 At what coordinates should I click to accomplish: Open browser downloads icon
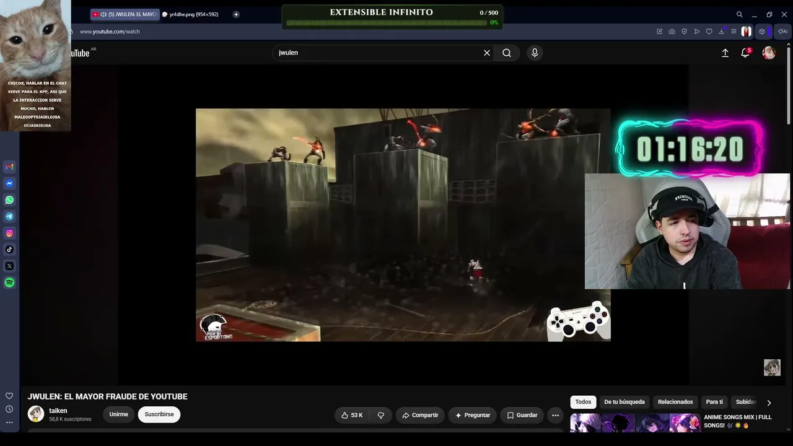coord(722,32)
